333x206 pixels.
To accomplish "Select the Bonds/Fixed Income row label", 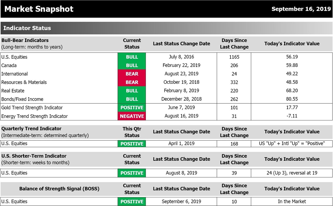I will point(22,99).
